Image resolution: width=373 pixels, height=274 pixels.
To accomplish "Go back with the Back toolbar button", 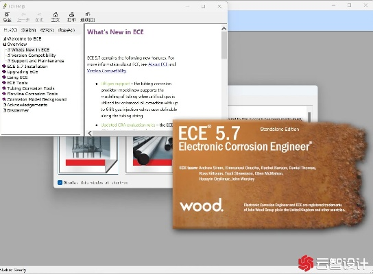I will [x=23, y=17].
